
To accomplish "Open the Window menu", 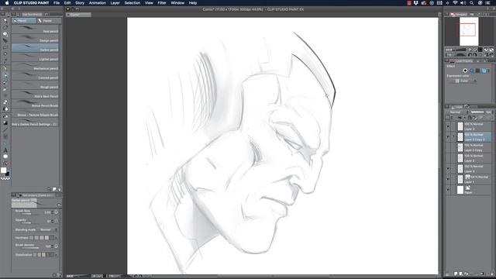I will [x=177, y=3].
